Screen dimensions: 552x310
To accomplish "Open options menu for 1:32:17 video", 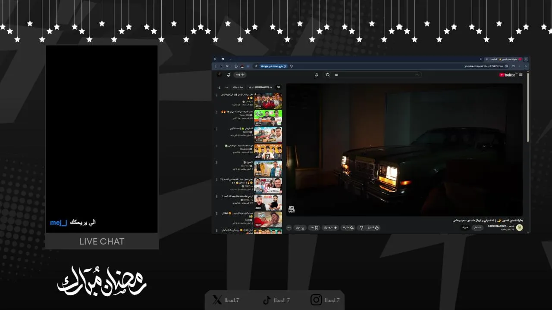I will click(216, 129).
